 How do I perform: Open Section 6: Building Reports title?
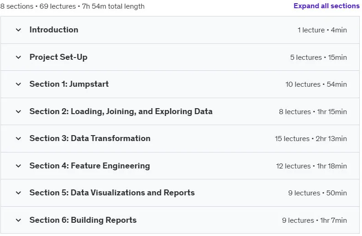[x=83, y=220]
